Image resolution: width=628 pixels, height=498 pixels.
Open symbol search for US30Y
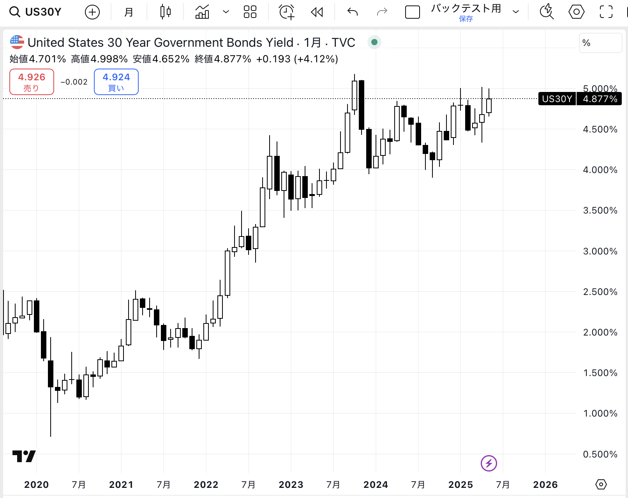click(x=35, y=12)
